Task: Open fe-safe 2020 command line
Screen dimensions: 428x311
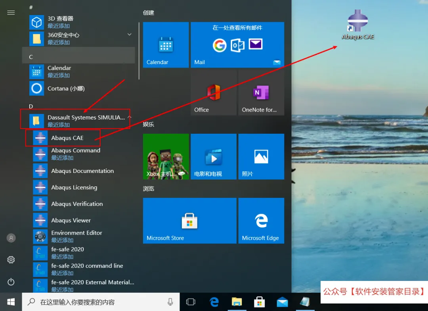Action: click(x=78, y=269)
